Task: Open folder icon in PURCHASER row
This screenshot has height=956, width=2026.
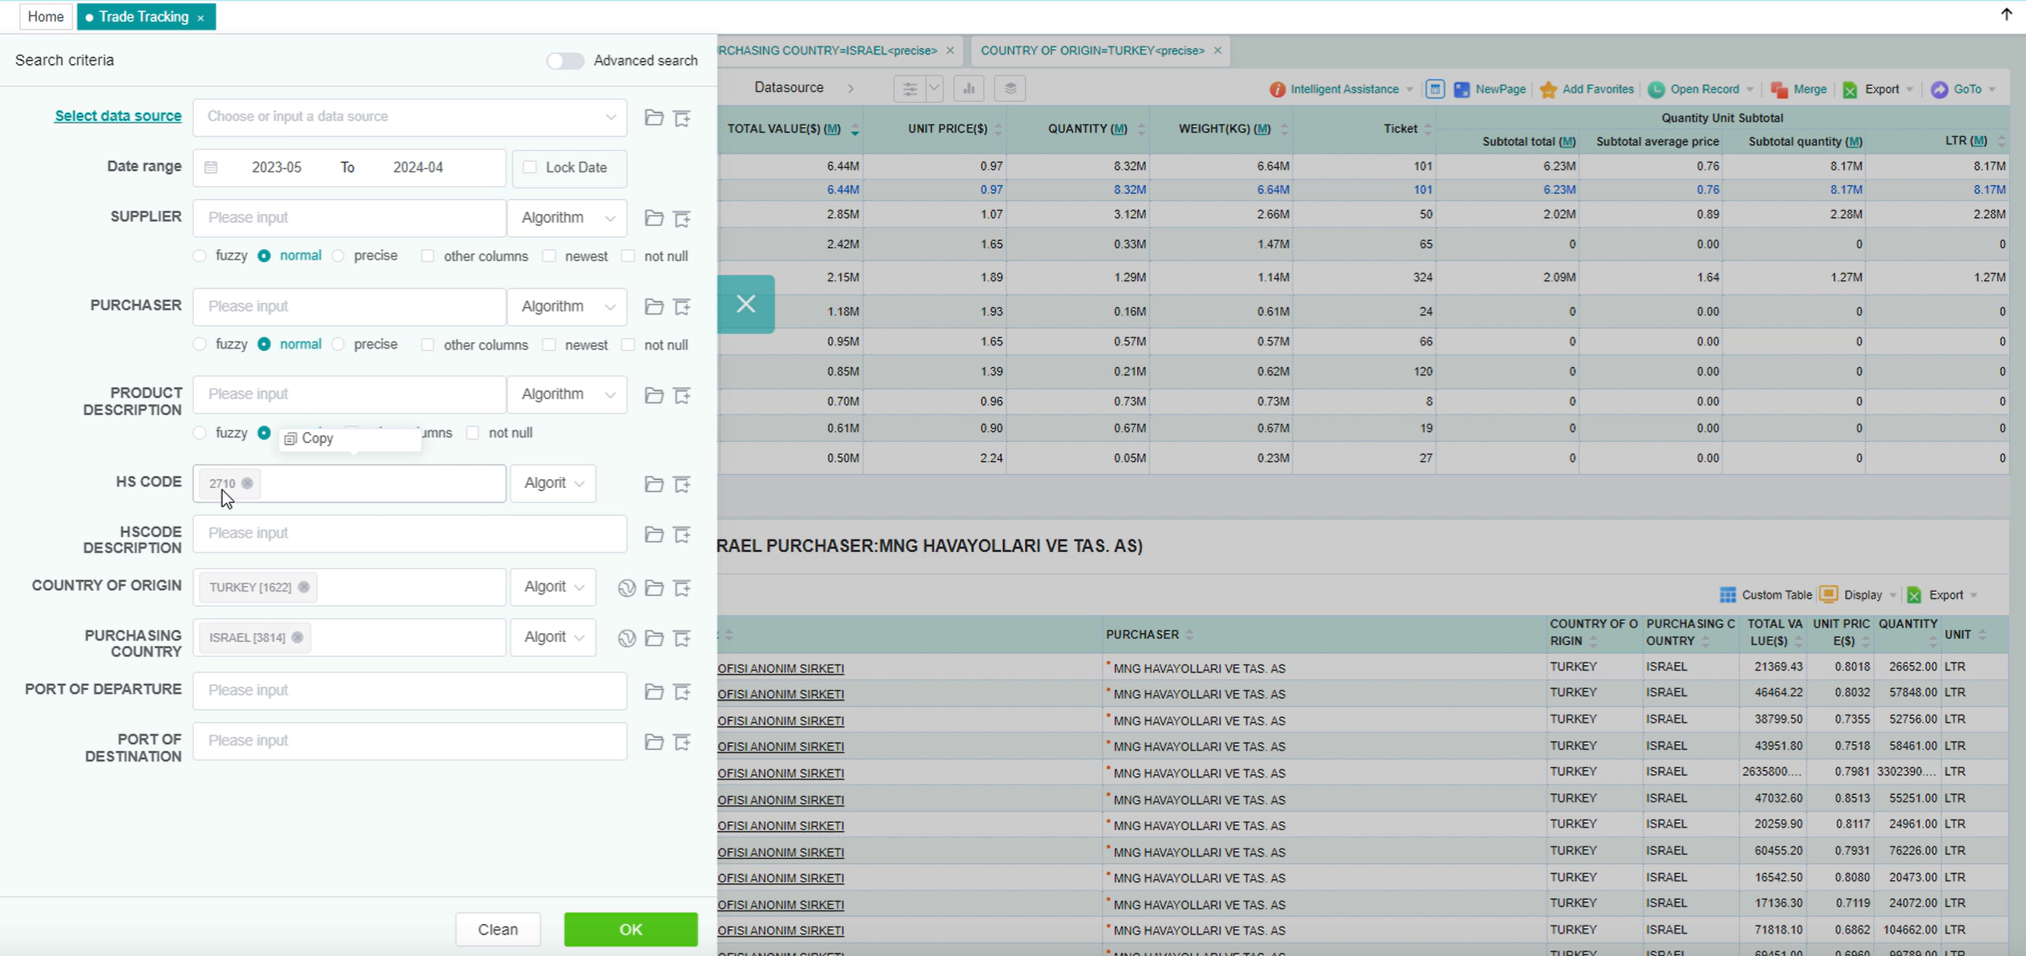Action: click(x=654, y=306)
